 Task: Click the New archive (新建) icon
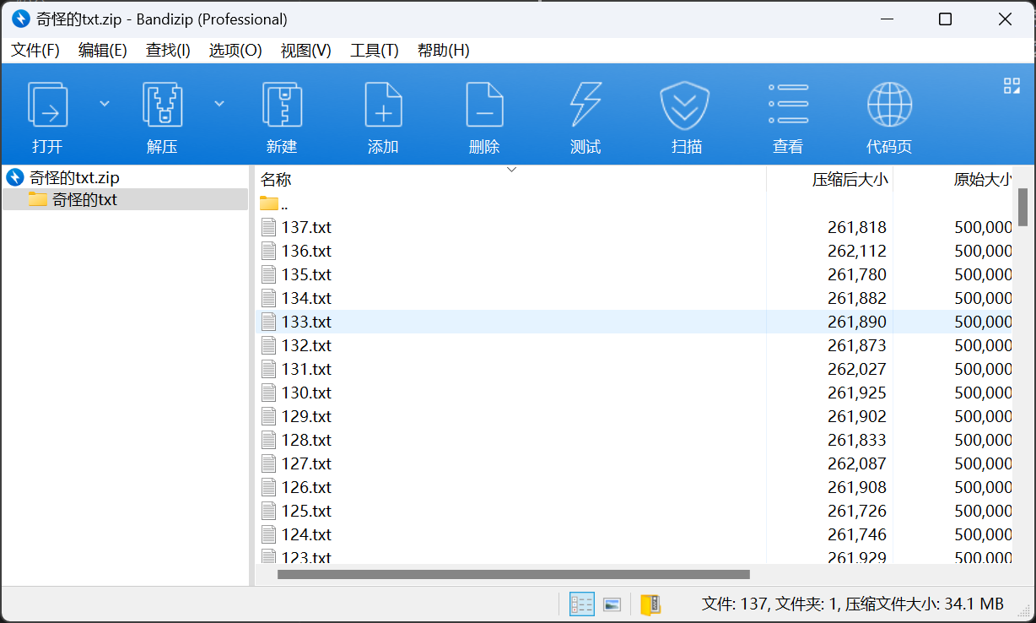tap(282, 105)
